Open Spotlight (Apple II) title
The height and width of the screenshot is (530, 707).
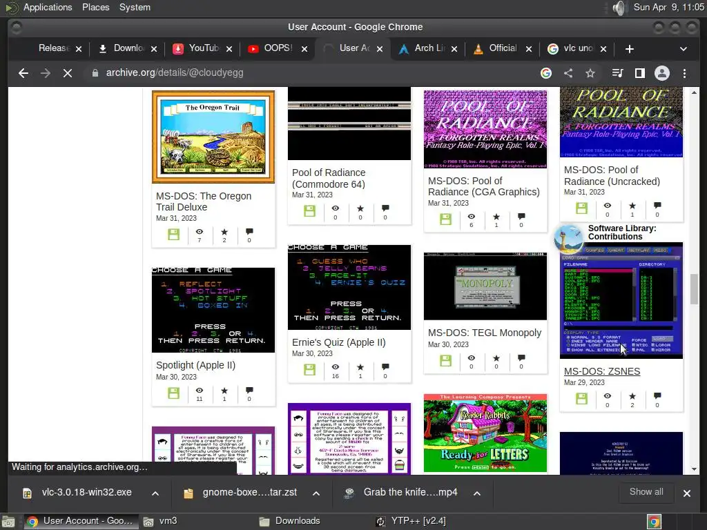(195, 366)
